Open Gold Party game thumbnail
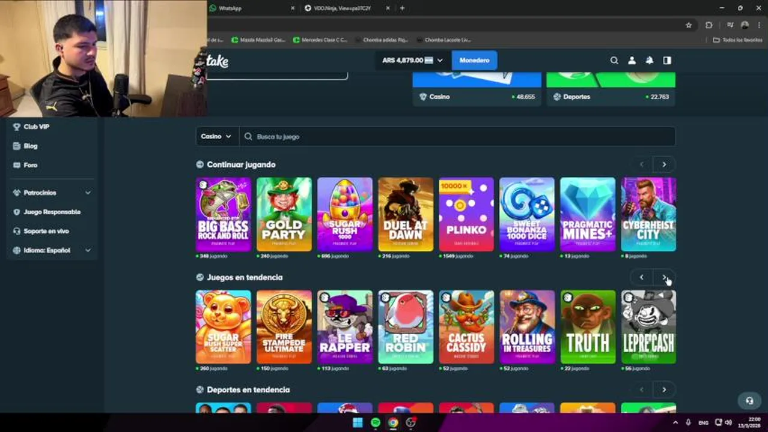The width and height of the screenshot is (768, 432). [x=284, y=214]
